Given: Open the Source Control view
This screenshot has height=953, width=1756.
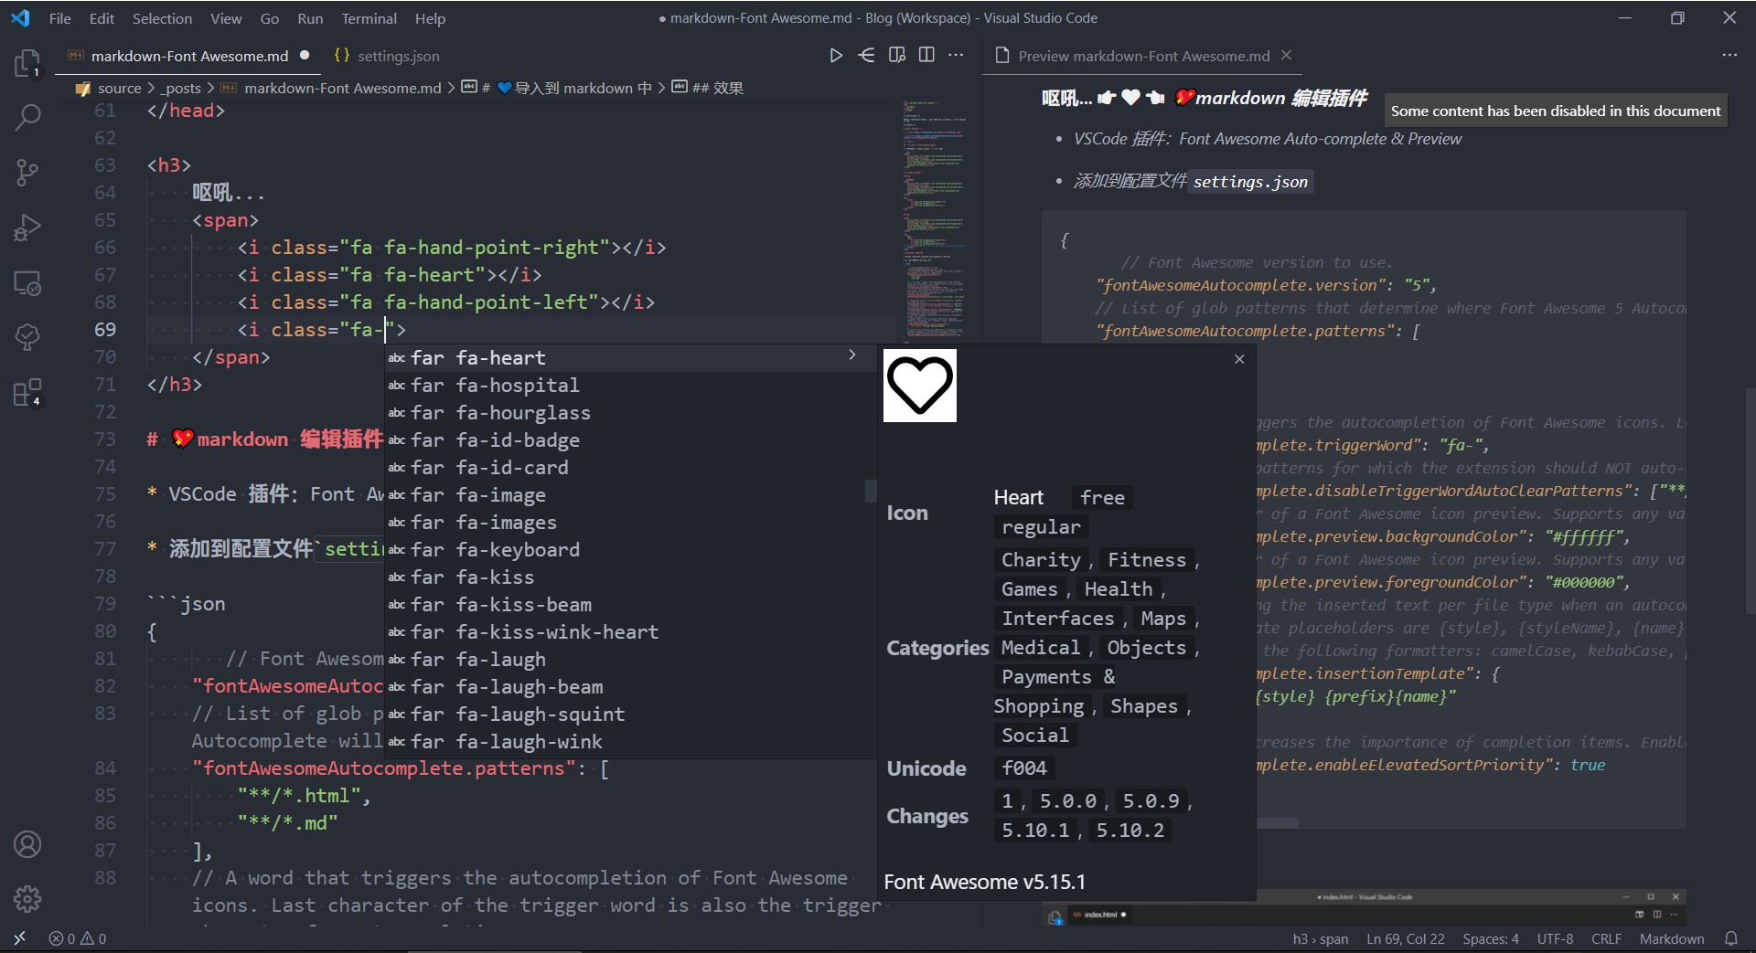Looking at the screenshot, I should click(x=27, y=172).
